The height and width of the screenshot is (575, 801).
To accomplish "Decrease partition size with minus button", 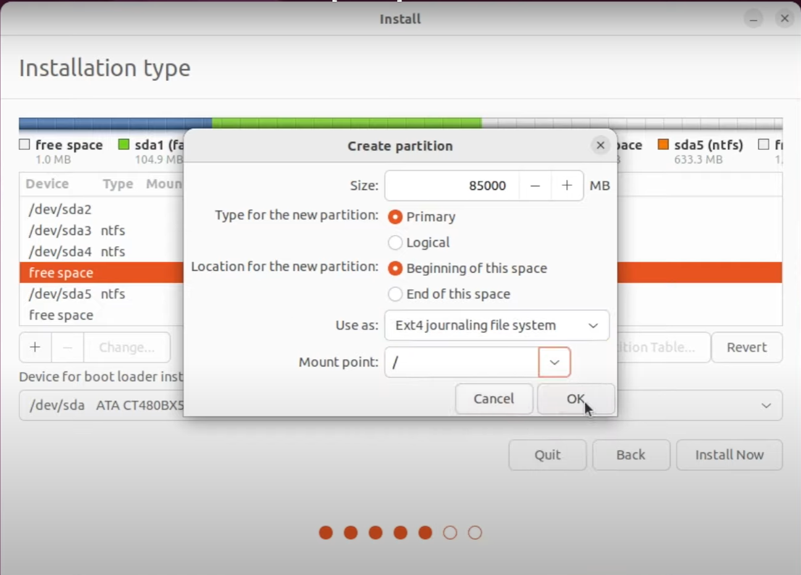I will point(535,186).
